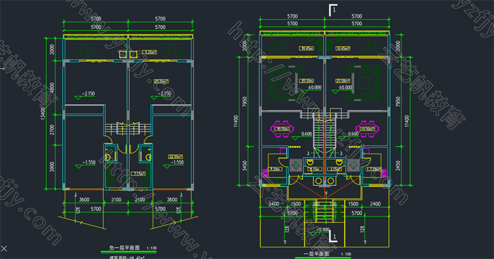
Task: Select 11400 dimension right of first-floor plan
Action: (407, 121)
